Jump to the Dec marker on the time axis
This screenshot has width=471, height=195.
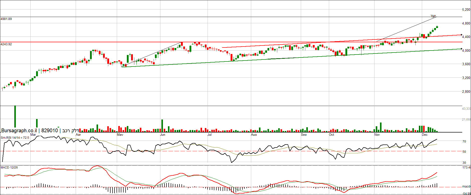pos(425,135)
